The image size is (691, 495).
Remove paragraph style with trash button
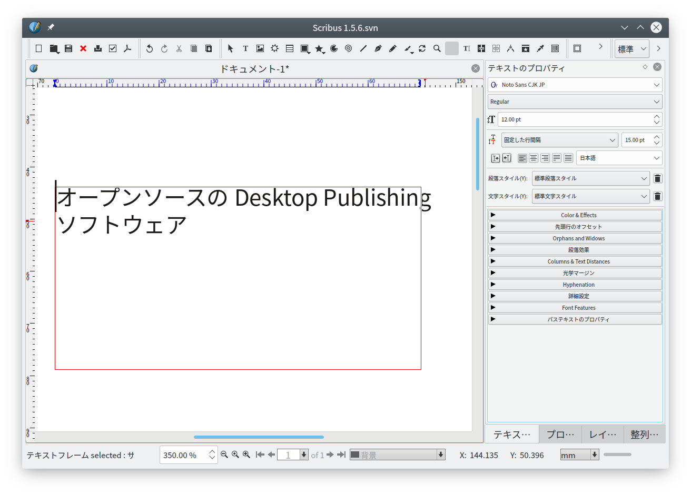point(657,178)
